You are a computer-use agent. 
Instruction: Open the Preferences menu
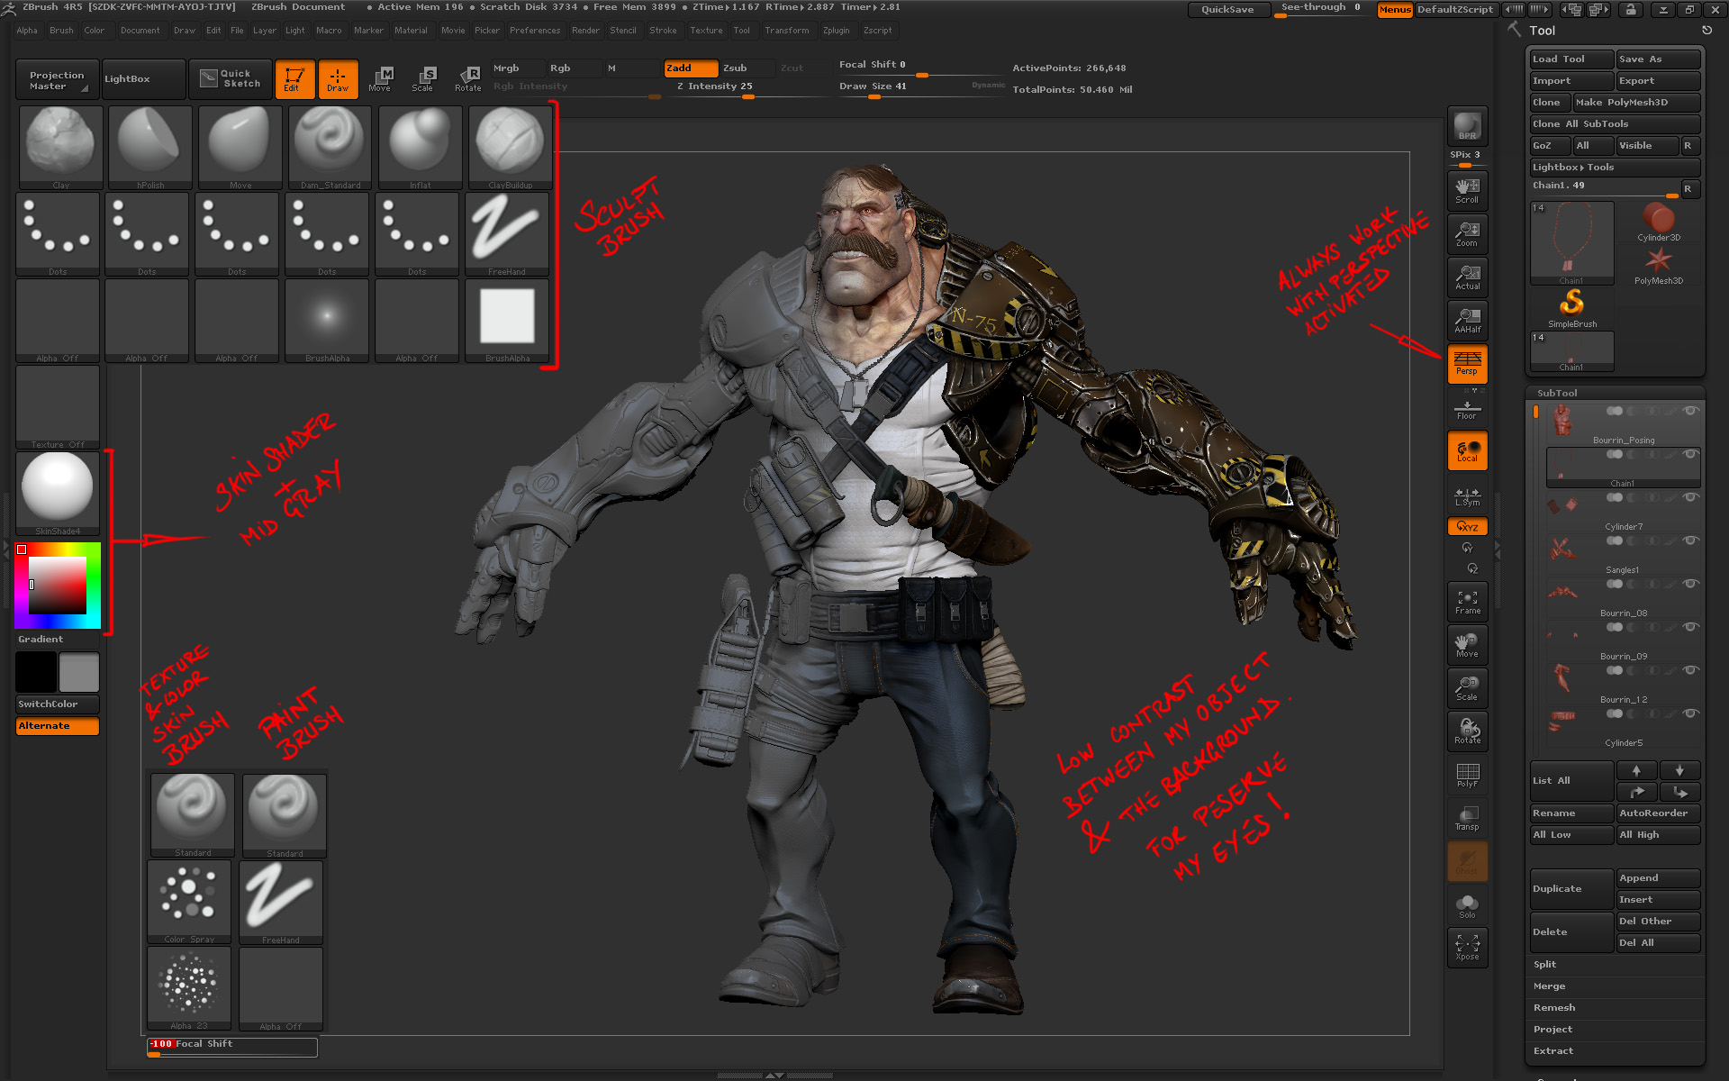coord(535,31)
